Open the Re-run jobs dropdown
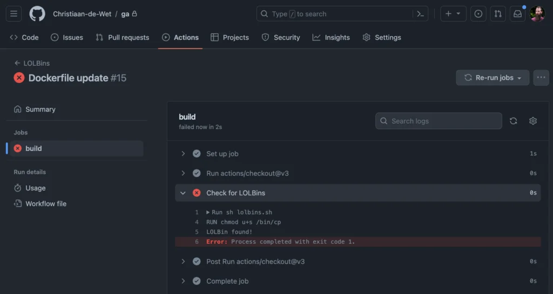Image resolution: width=553 pixels, height=294 pixels. (x=493, y=78)
